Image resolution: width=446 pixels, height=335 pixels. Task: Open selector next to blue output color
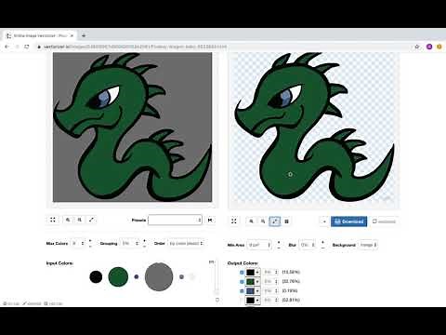[x=271, y=291]
